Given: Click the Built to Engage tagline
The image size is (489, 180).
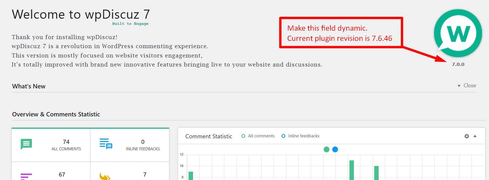Looking at the screenshot, I should (130, 24).
